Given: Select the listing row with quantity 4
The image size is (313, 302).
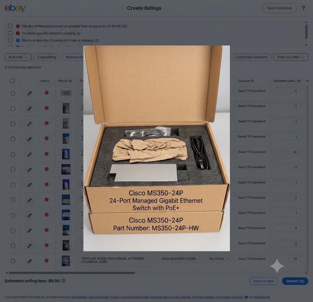Looking at the screenshot, I should [13, 94].
